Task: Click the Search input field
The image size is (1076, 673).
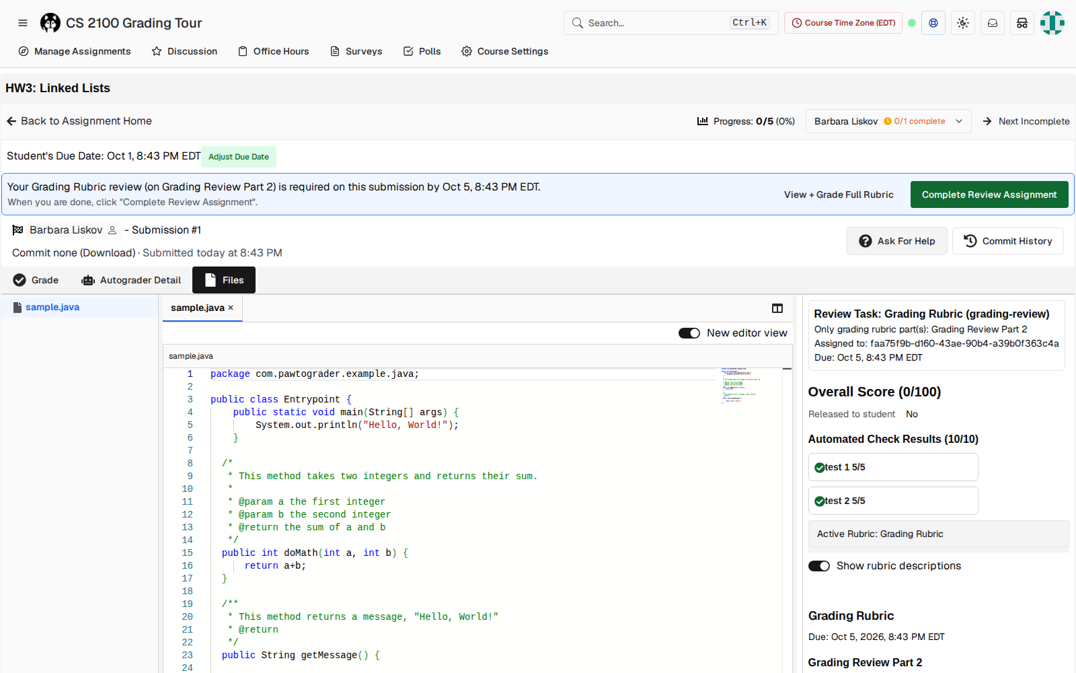Action: pos(671,23)
